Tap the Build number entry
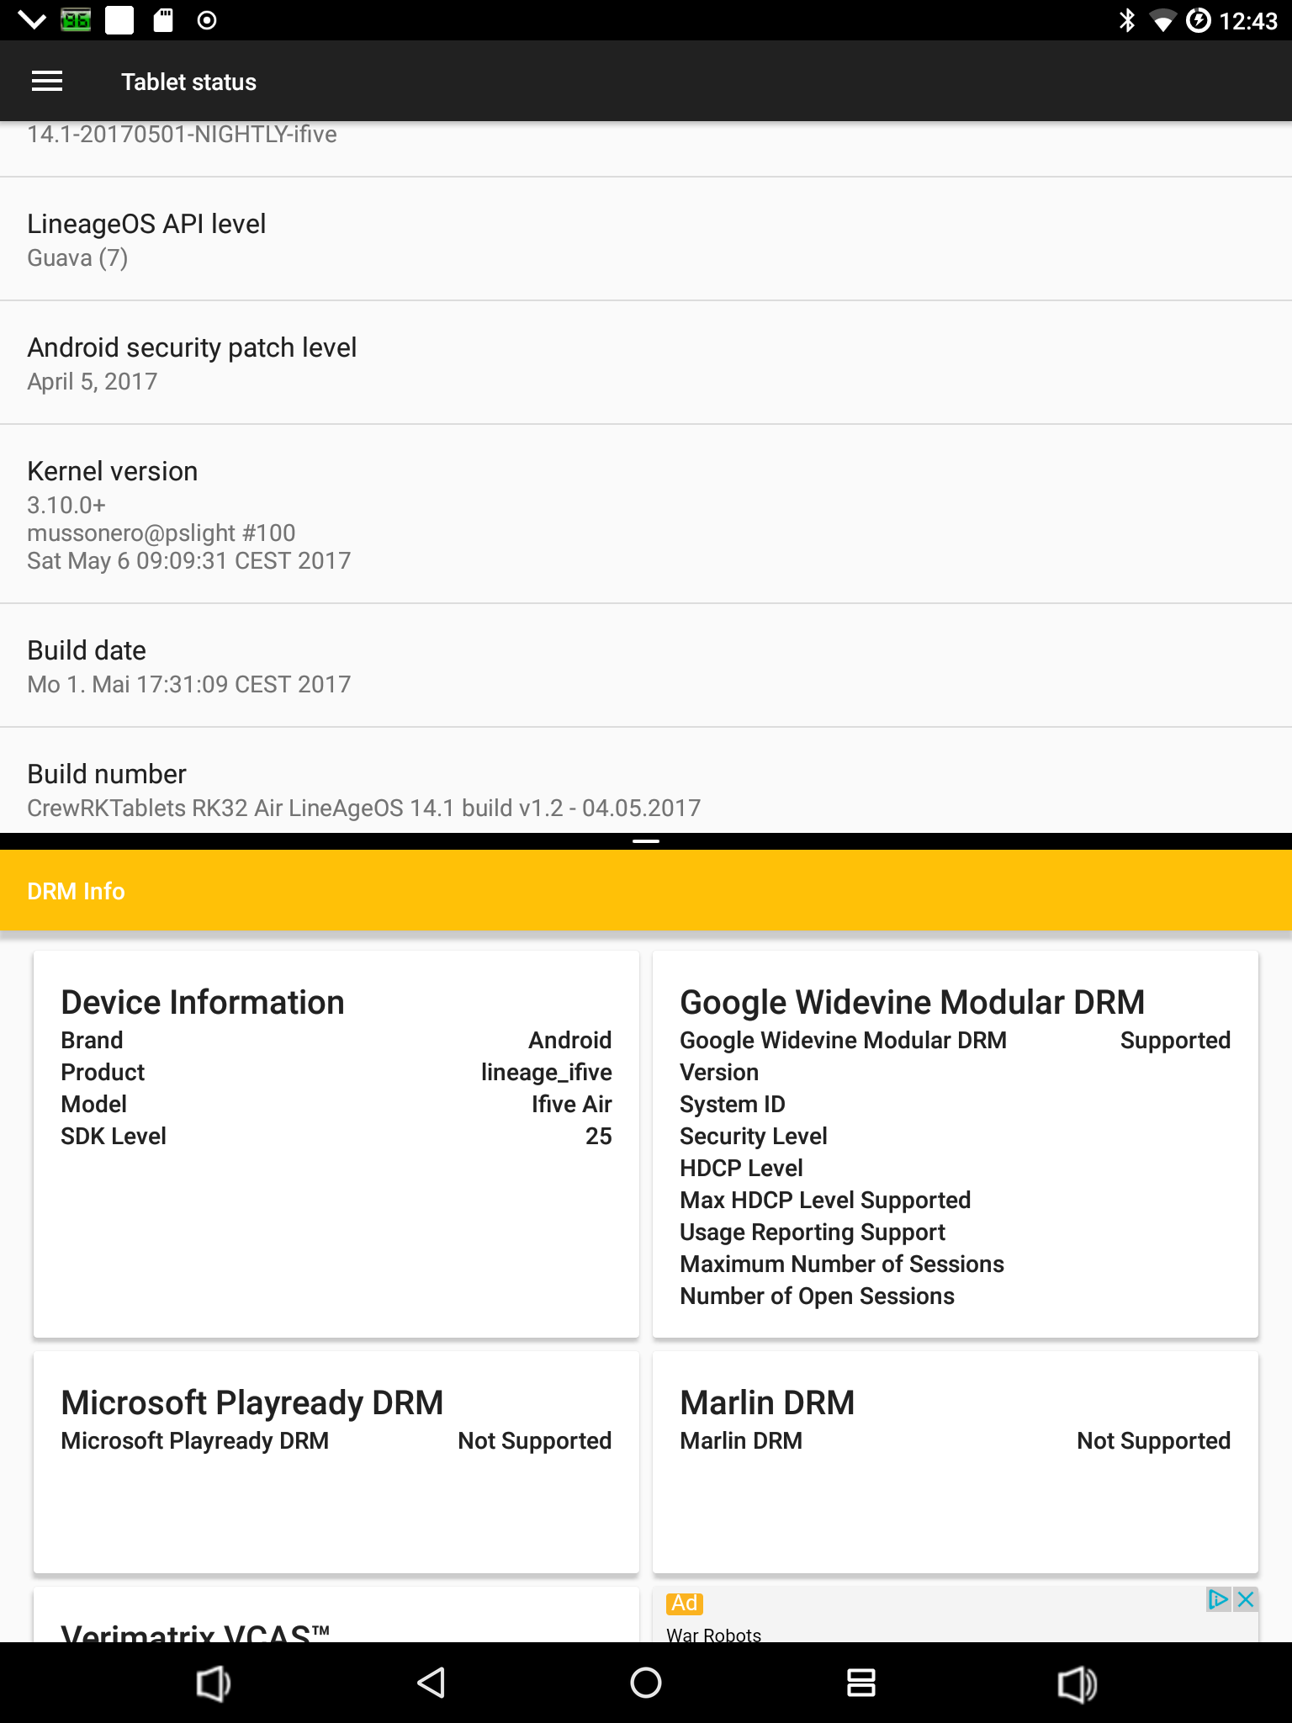The image size is (1292, 1723). pyautogui.click(x=645, y=789)
